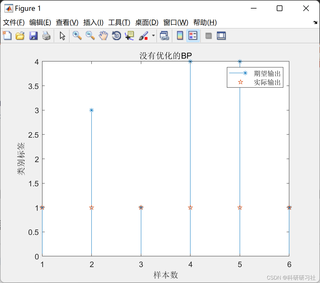Open the brush color dropdown arrow
Viewport: 320px width, 283px height.
[153, 36]
